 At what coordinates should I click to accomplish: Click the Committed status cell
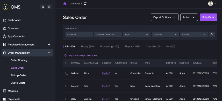[136, 73]
